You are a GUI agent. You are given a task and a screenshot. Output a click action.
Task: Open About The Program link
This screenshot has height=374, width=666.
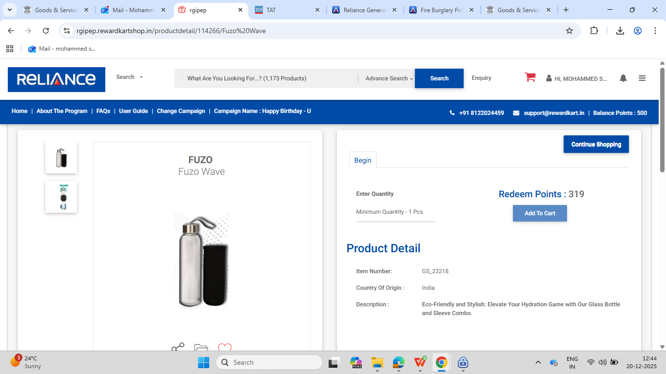[62, 111]
